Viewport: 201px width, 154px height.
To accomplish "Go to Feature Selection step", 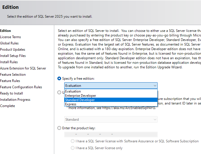I will coord(13,75).
